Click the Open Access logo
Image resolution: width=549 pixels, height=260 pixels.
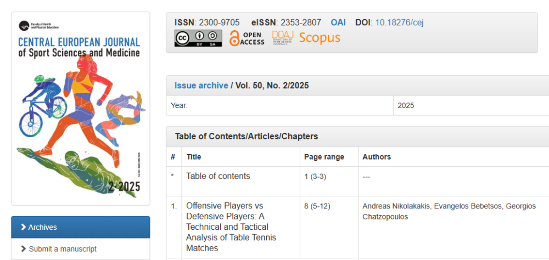pos(247,38)
